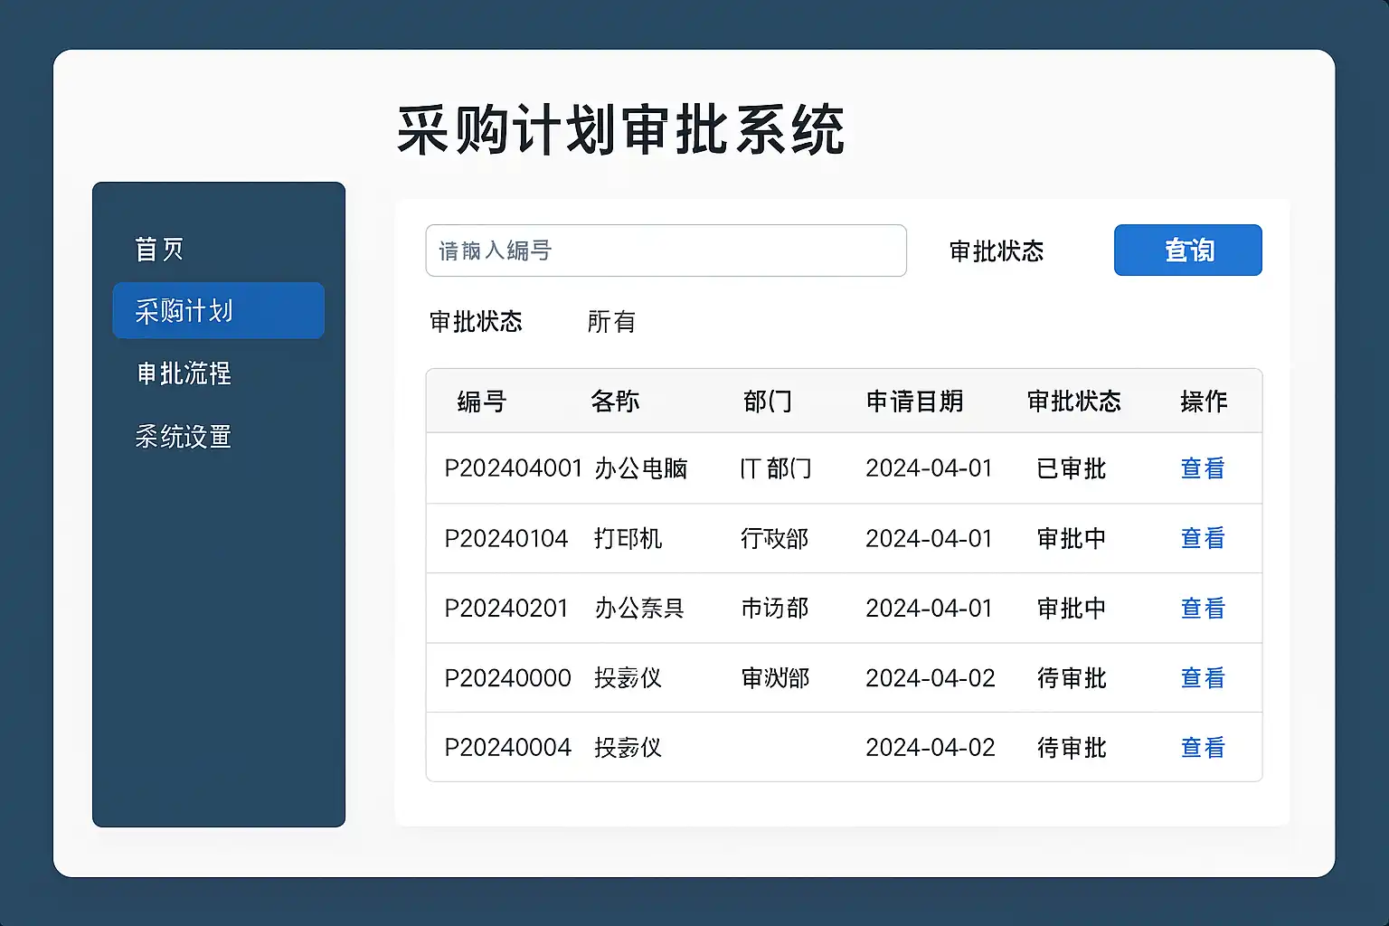Click 打印机 name cell
This screenshot has width=1389, height=926.
(x=628, y=538)
